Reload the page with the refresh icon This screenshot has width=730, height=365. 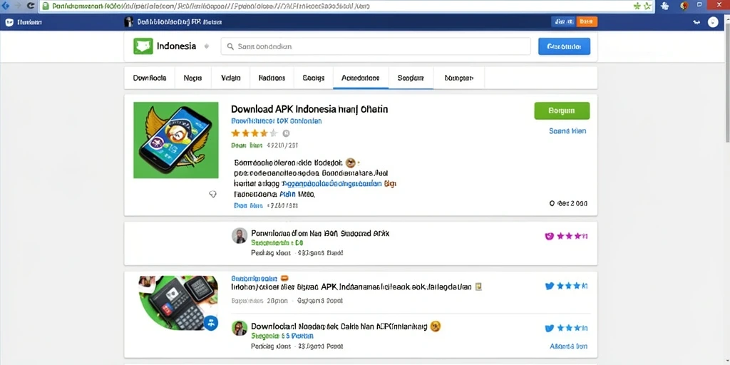coord(31,6)
